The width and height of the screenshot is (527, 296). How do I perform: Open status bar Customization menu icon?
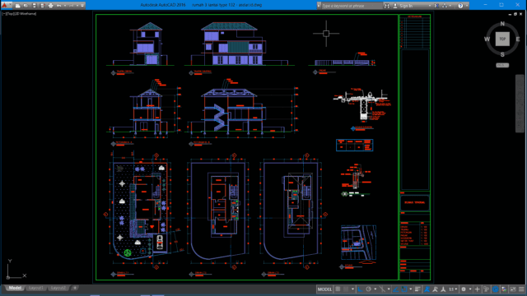coord(521,289)
